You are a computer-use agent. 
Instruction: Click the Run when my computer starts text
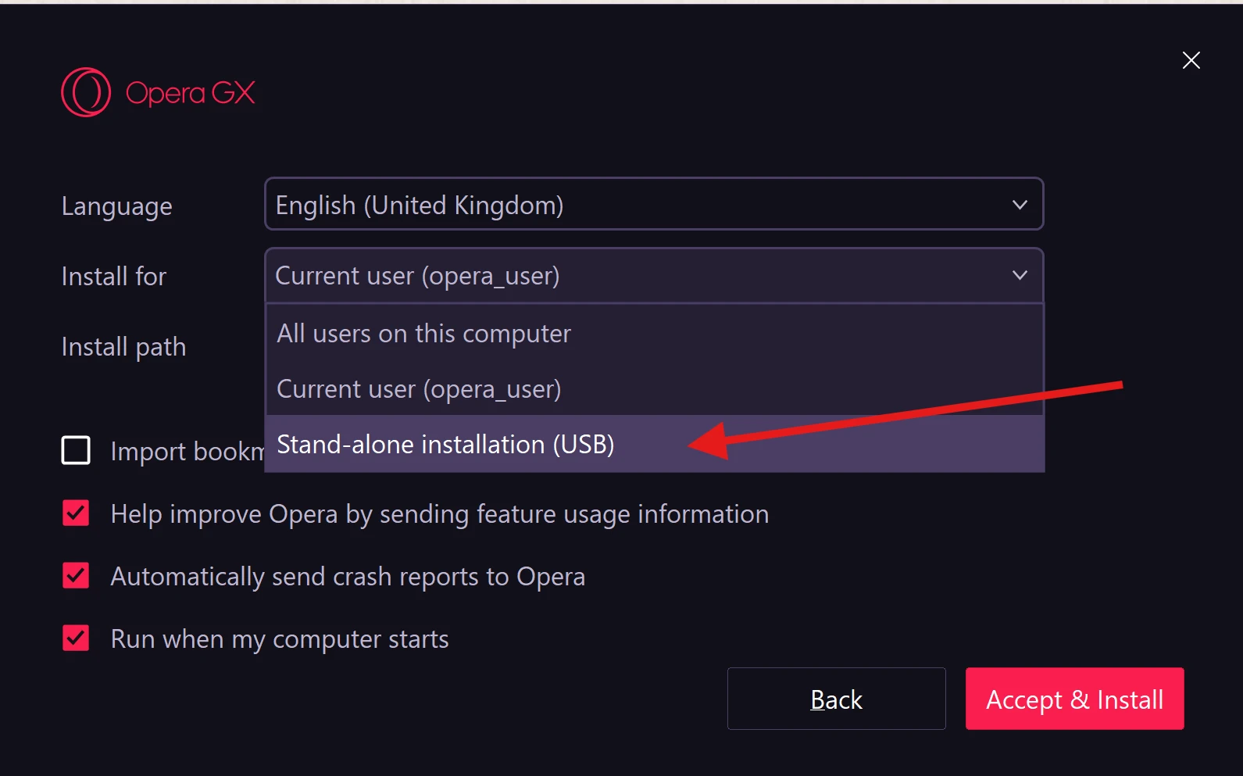click(x=279, y=639)
